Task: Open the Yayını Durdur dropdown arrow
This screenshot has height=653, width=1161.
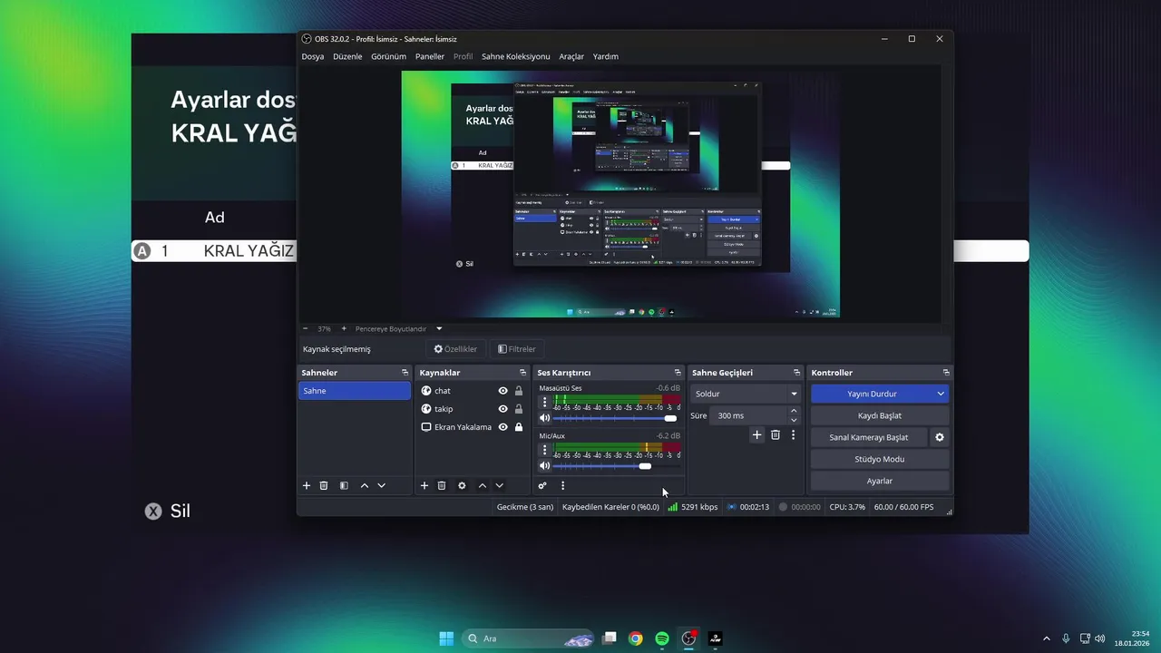Action: point(941,394)
